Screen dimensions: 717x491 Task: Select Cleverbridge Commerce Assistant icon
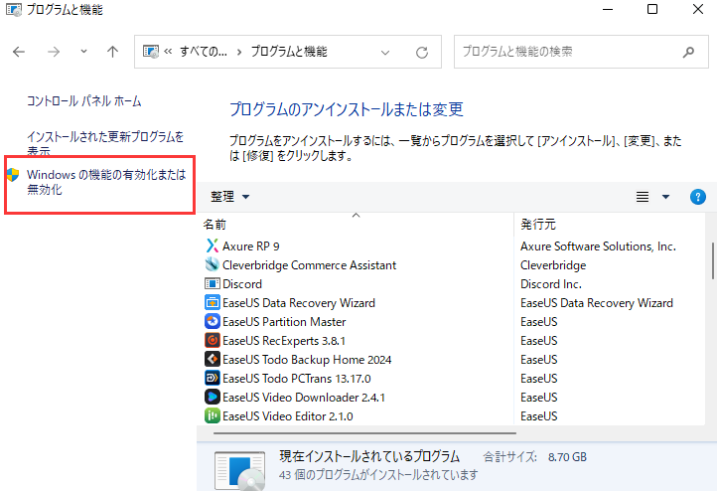[212, 264]
